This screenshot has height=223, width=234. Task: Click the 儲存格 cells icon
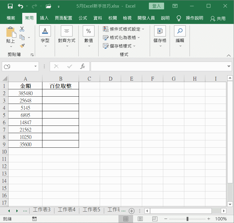(160, 31)
